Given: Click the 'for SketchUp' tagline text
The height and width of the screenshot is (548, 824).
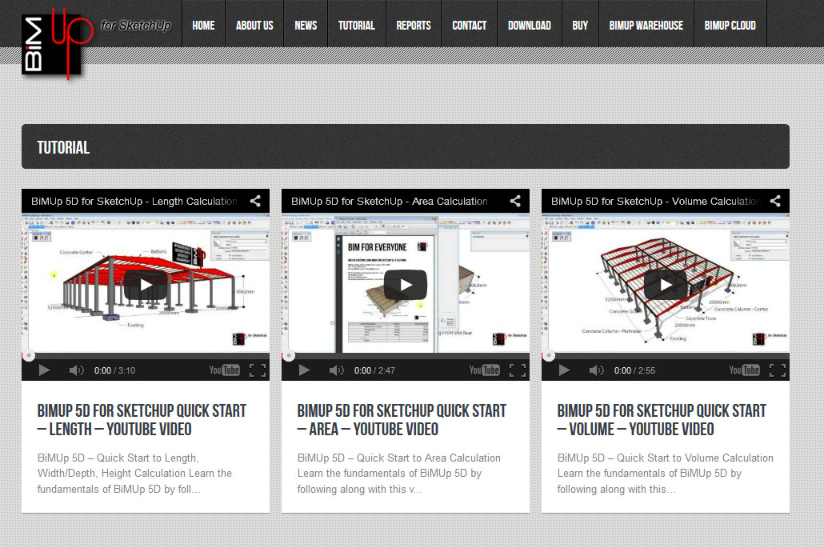Looking at the screenshot, I should (136, 26).
